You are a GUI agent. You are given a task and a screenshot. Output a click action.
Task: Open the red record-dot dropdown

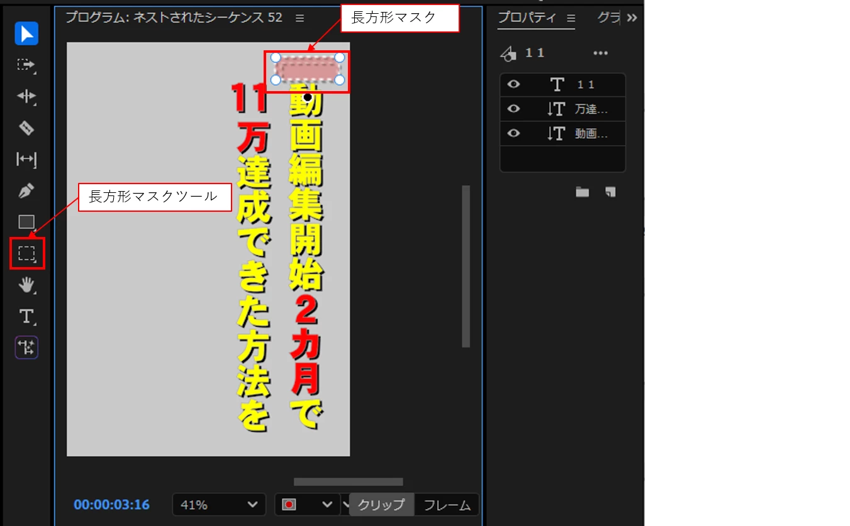(308, 505)
